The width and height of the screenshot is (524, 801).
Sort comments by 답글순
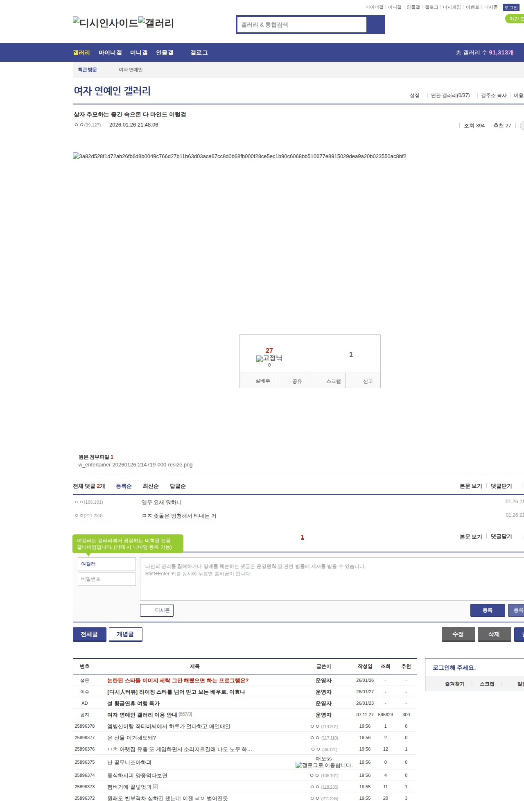(178, 486)
